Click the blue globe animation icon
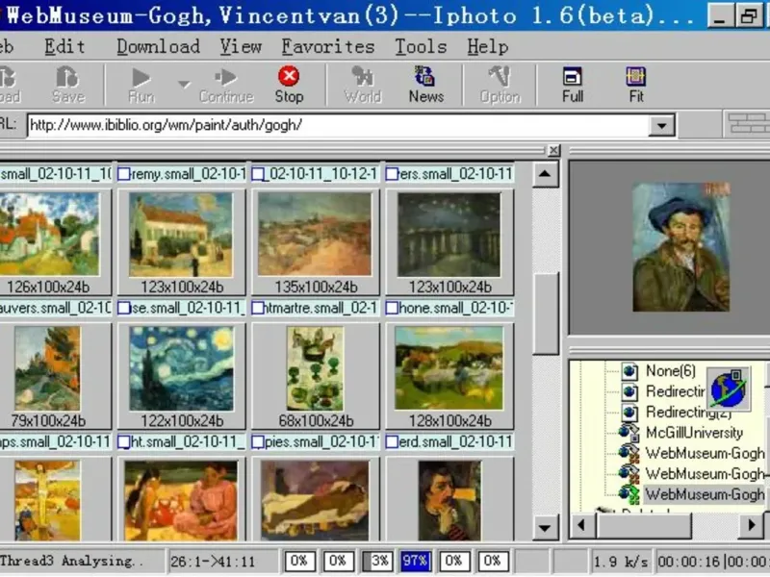The height and width of the screenshot is (577, 770). [729, 389]
